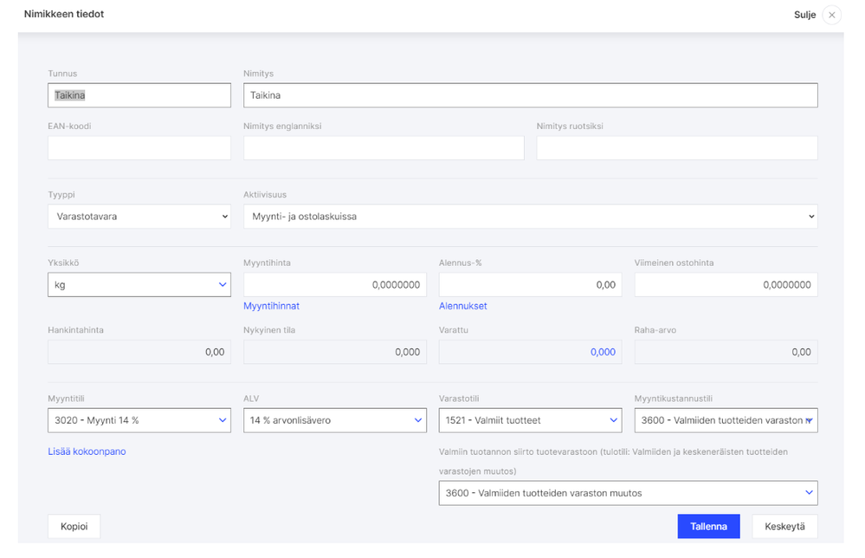Expand the Varastotili dropdown

(530, 420)
